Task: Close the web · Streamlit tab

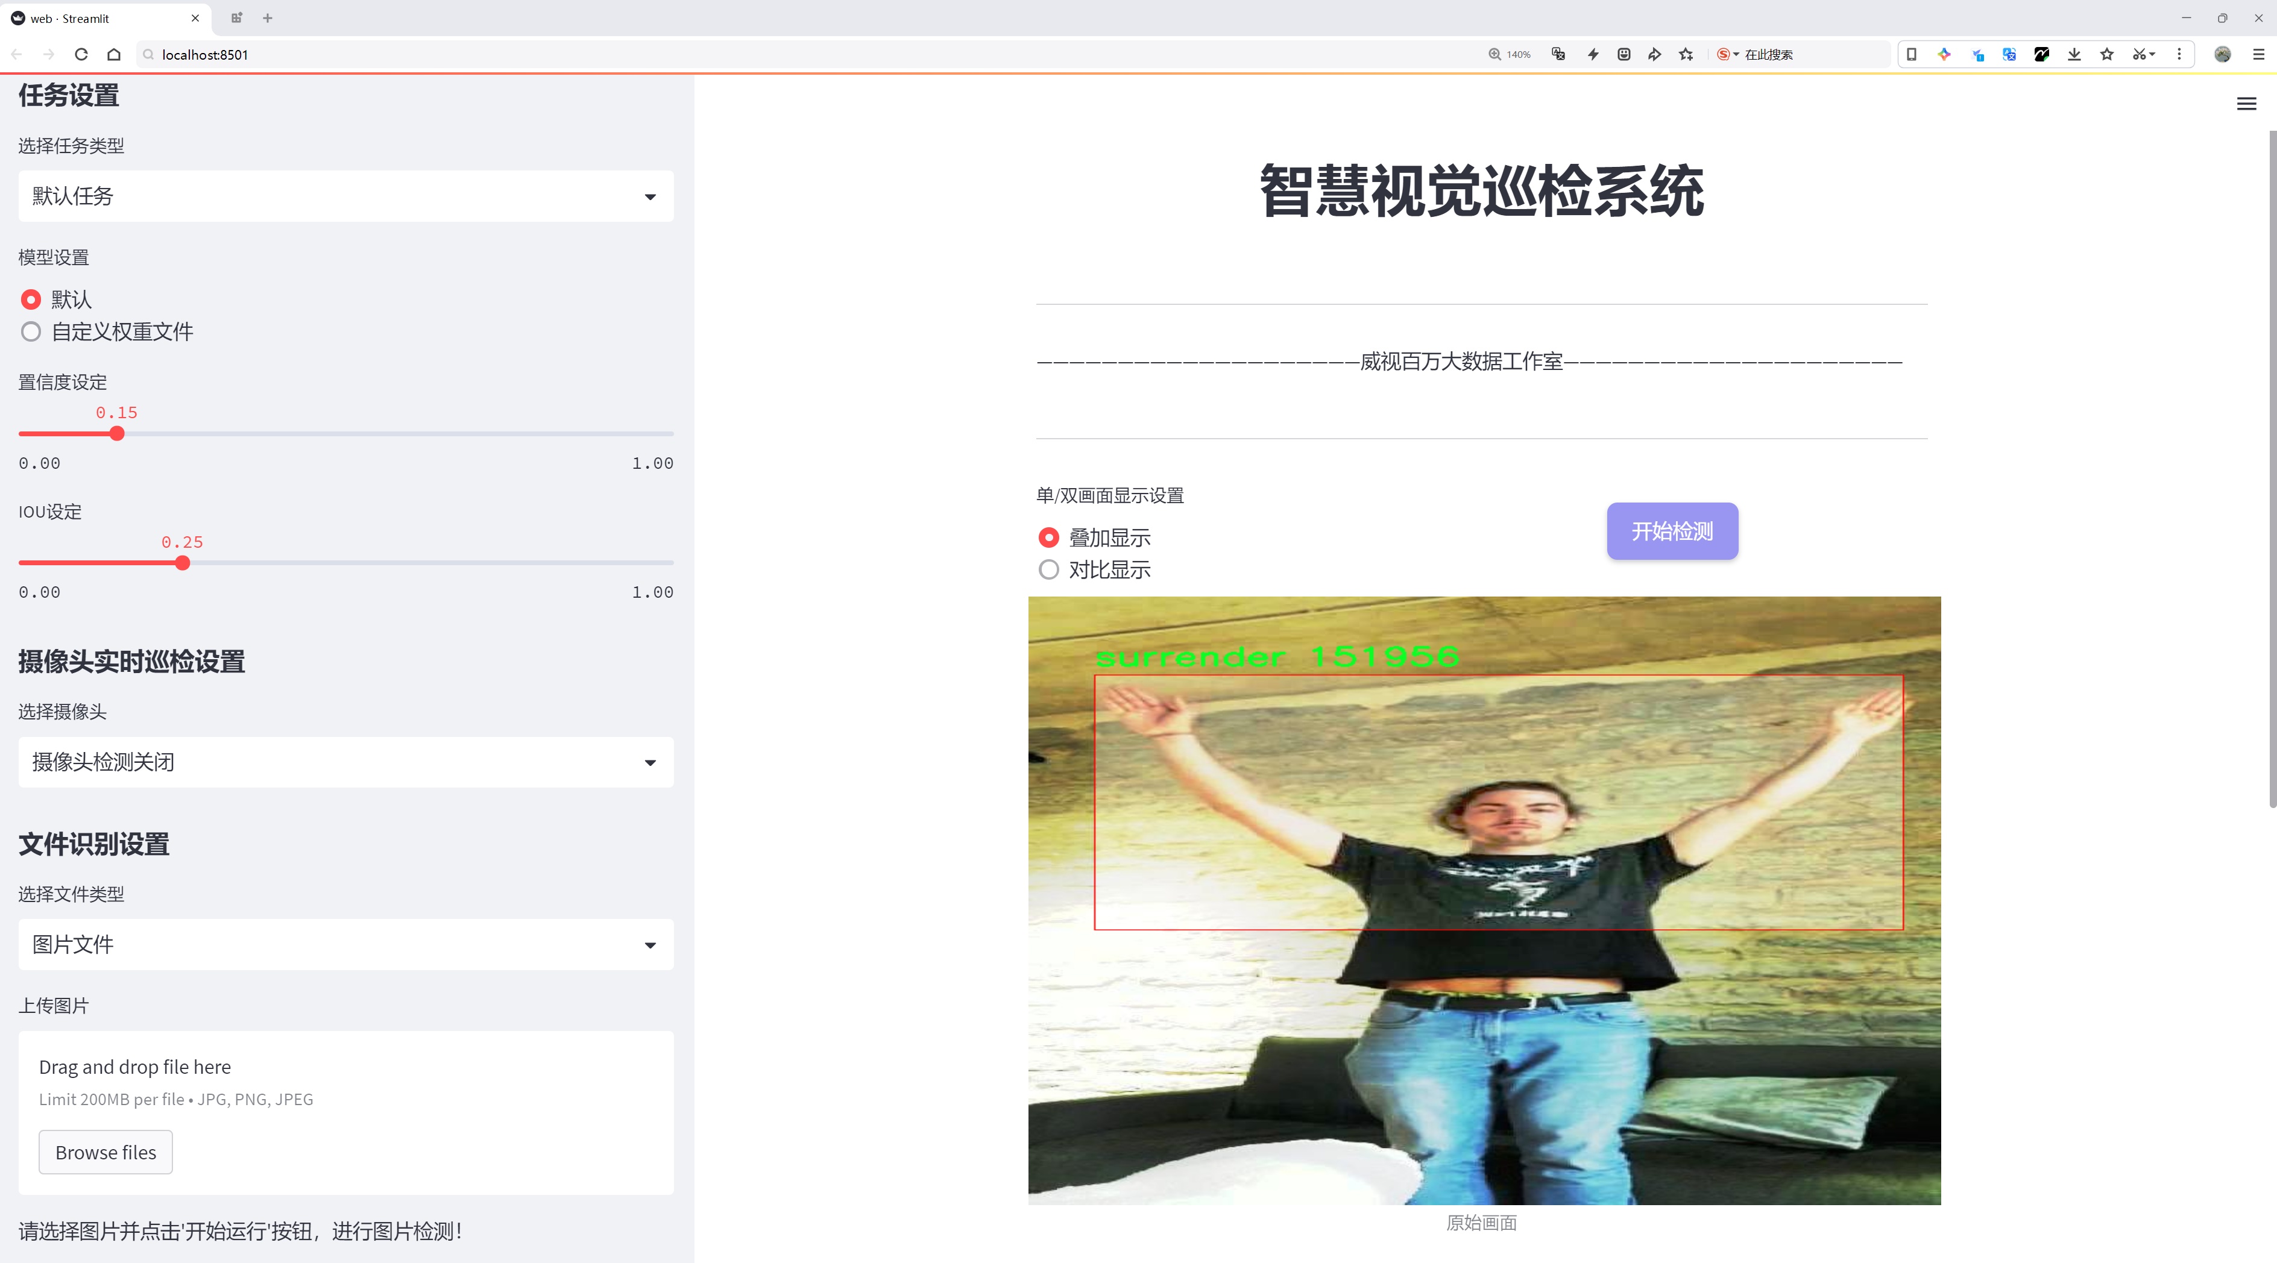Action: click(x=195, y=17)
